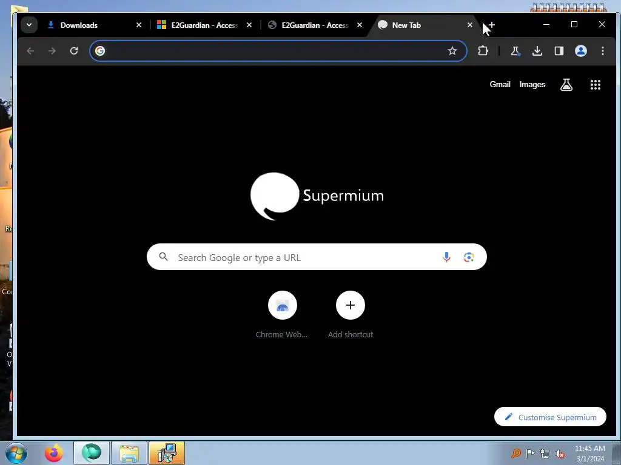Open the tab search dropdown arrow

click(x=29, y=25)
